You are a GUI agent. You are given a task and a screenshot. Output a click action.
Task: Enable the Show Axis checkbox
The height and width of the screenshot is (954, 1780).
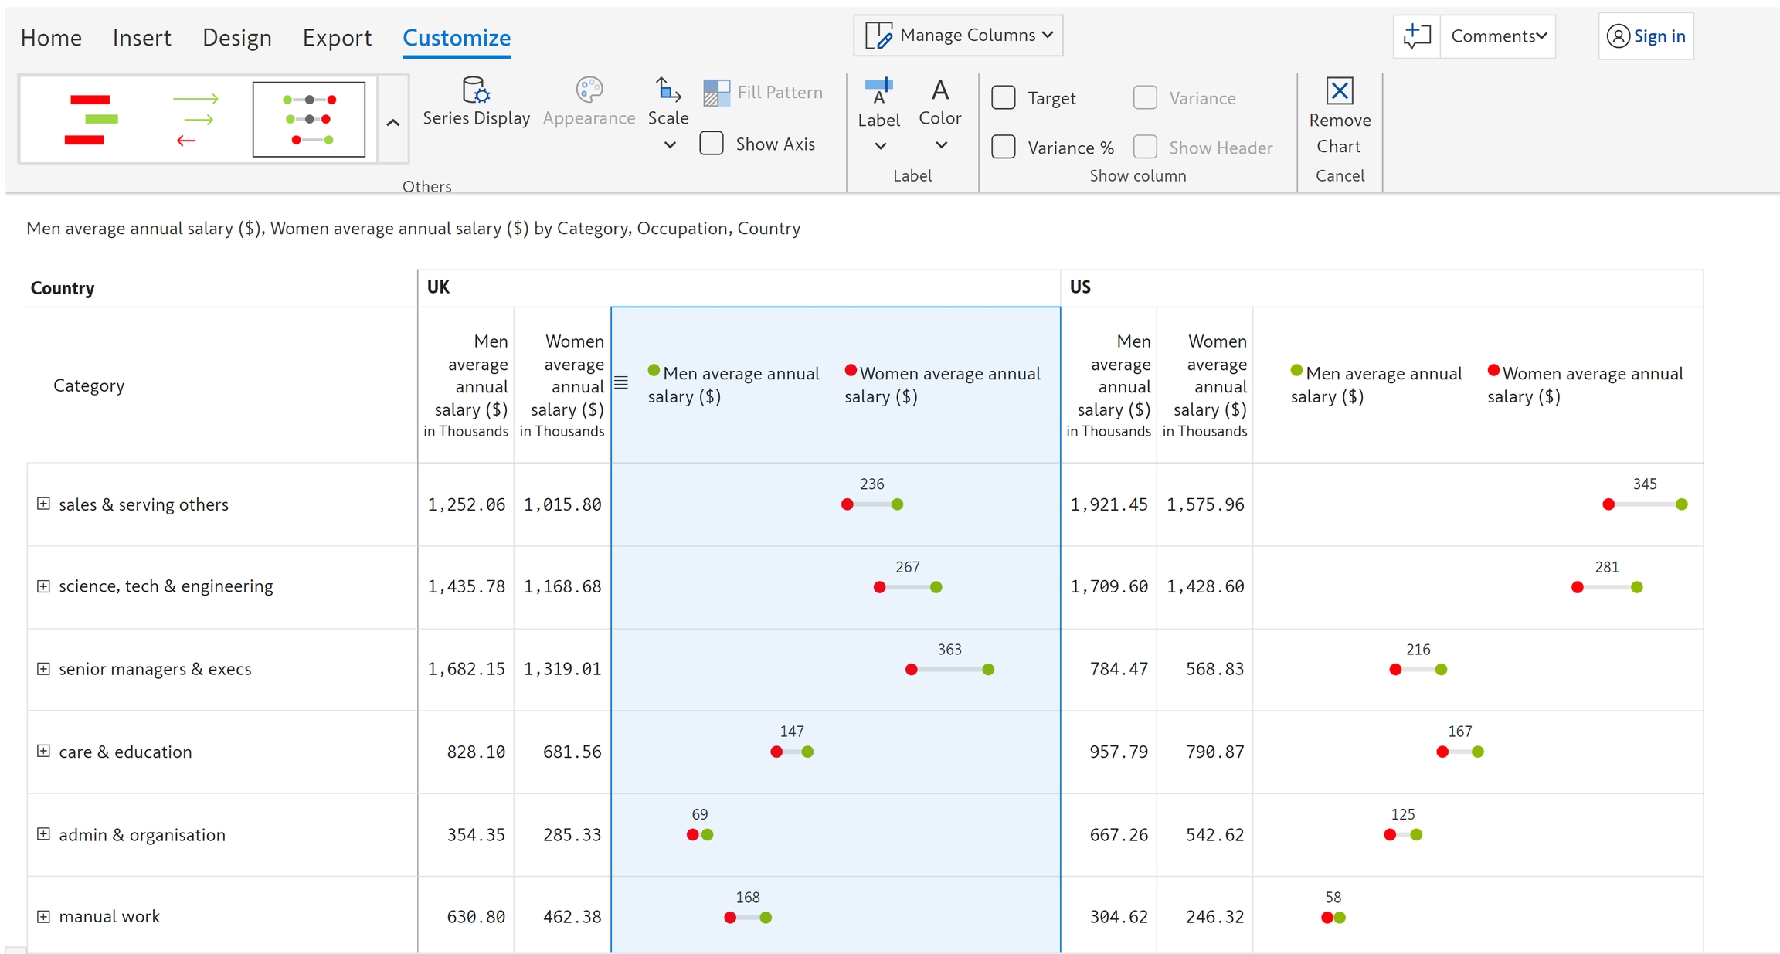pyautogui.click(x=712, y=144)
